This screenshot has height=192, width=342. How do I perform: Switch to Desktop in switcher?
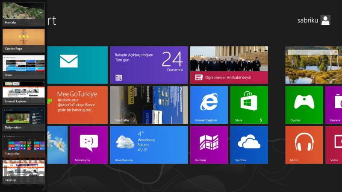24,172
